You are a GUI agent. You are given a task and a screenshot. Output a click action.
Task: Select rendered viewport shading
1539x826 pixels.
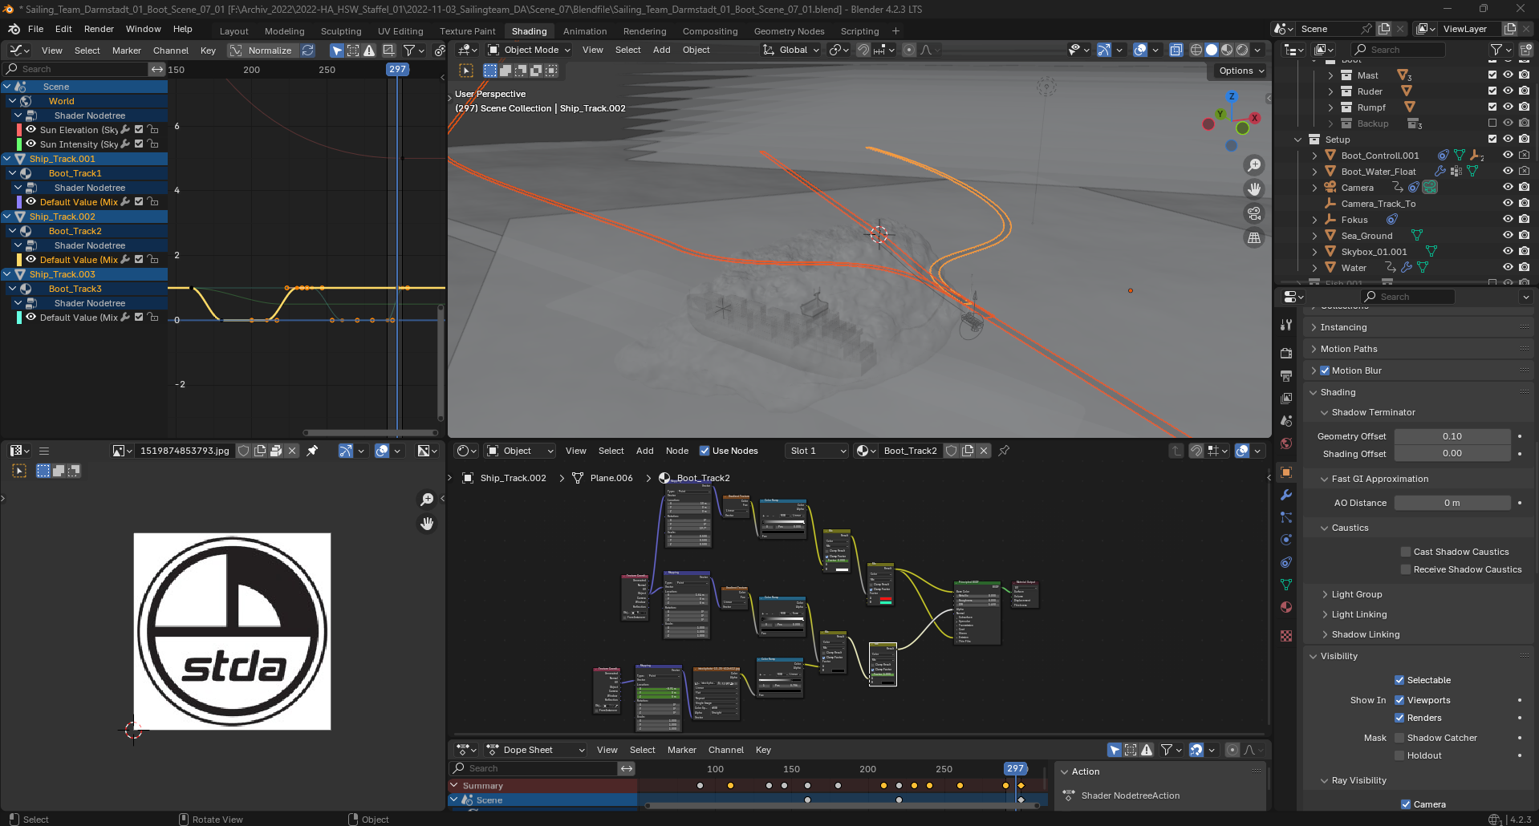[1242, 50]
